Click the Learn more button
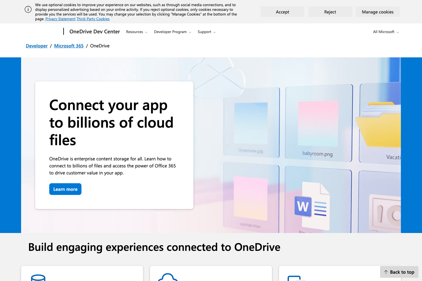422x281 pixels. tap(65, 189)
